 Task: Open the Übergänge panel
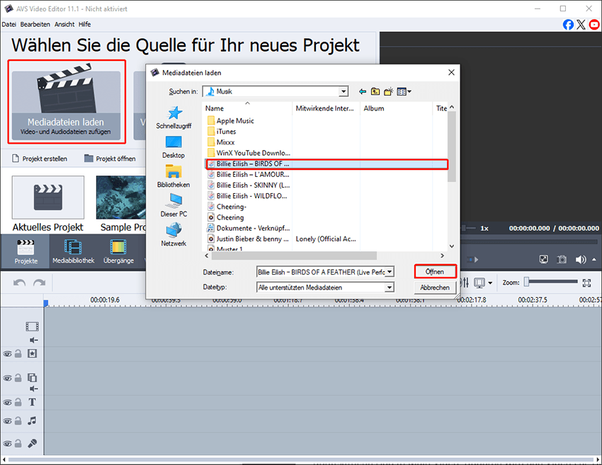pyautogui.click(x=119, y=251)
